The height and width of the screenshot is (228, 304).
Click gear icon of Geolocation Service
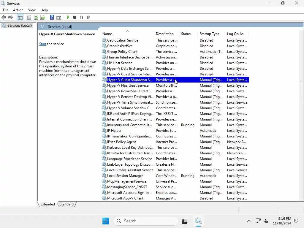(x=104, y=40)
